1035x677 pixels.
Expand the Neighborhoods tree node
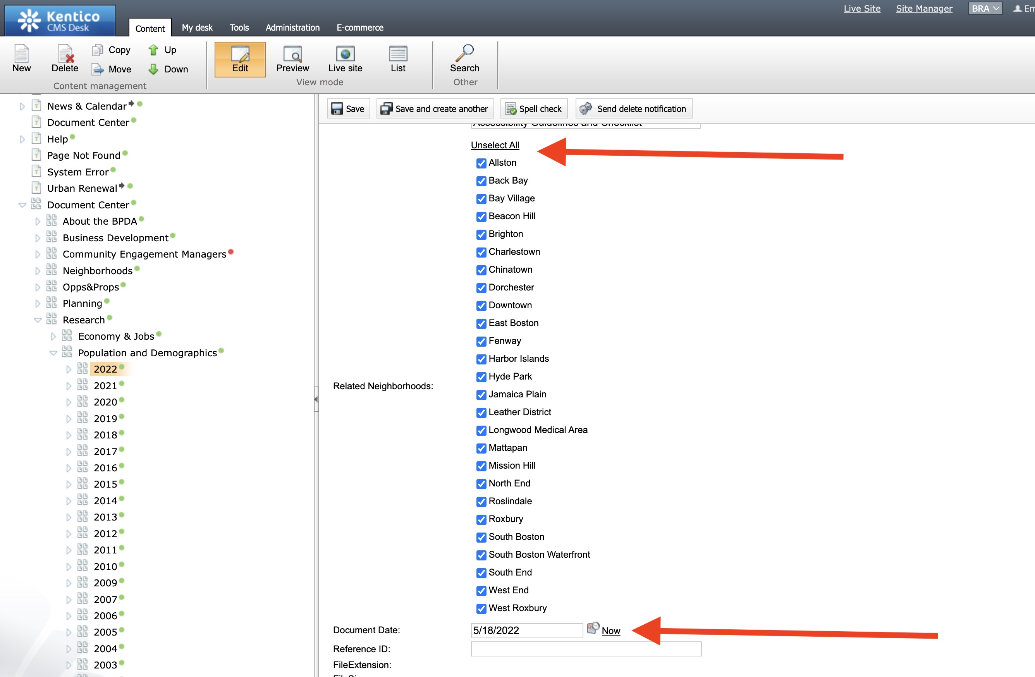click(38, 271)
